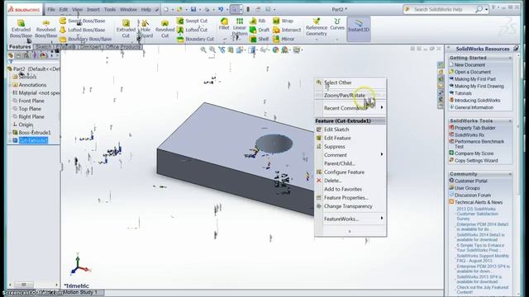Viewport: 529px width, 297px height.
Task: Open the Insert menu
Action: 93,9
